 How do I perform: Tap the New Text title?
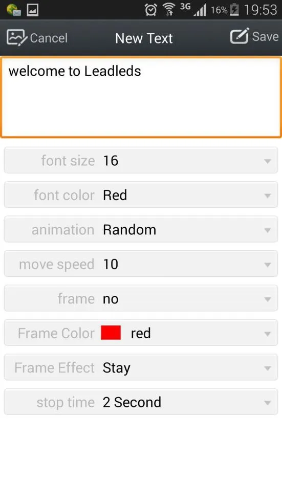coord(144,38)
